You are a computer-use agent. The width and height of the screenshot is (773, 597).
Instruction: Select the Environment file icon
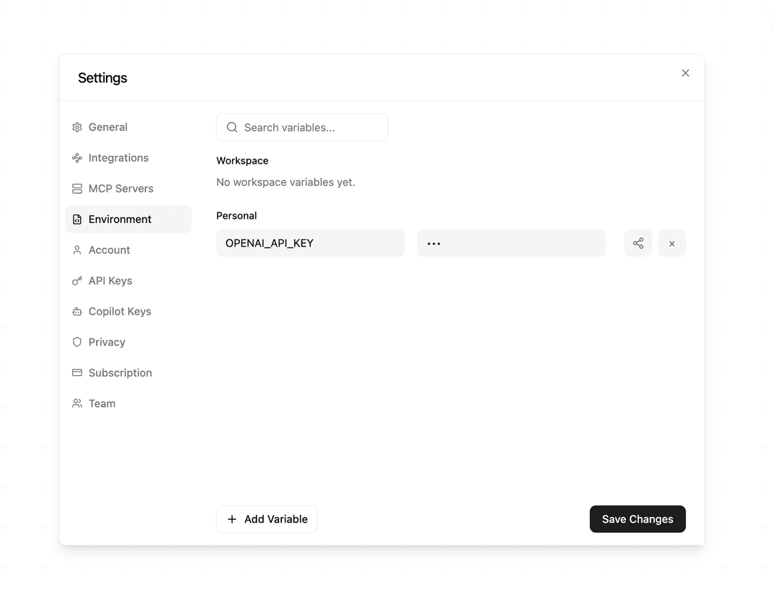click(x=77, y=219)
